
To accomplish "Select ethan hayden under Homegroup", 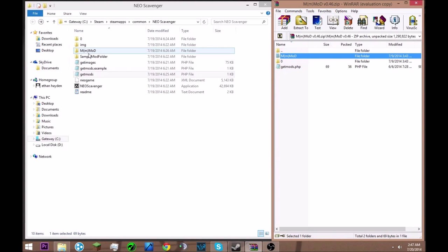I will [x=51, y=86].
